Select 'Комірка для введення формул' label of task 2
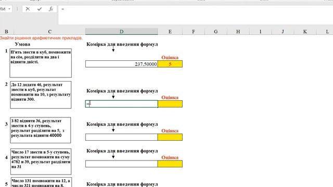The height and width of the screenshot is (187, 333). [x=122, y=91]
